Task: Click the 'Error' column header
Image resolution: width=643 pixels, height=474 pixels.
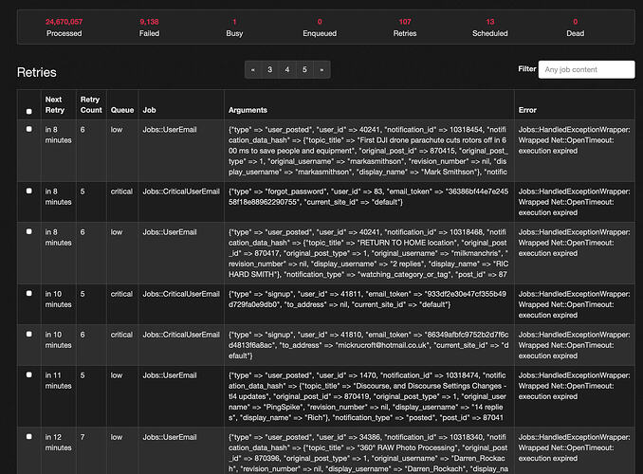Action: (x=527, y=110)
